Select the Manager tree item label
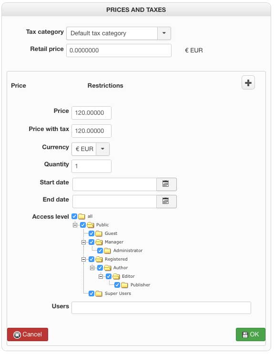The image size is (274, 354). tap(114, 242)
